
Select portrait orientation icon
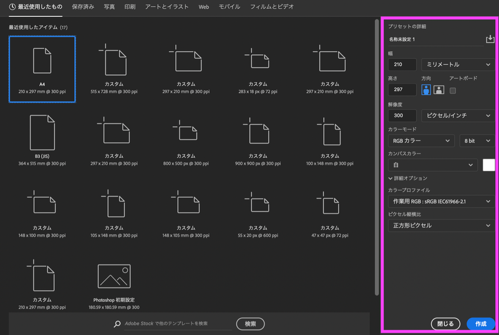point(426,90)
